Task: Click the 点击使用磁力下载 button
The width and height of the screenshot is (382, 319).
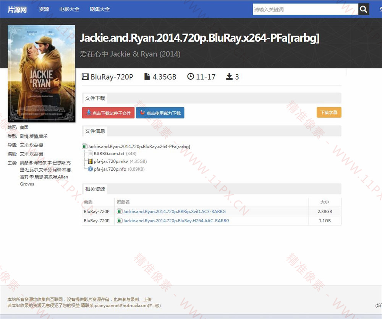Action: point(160,113)
